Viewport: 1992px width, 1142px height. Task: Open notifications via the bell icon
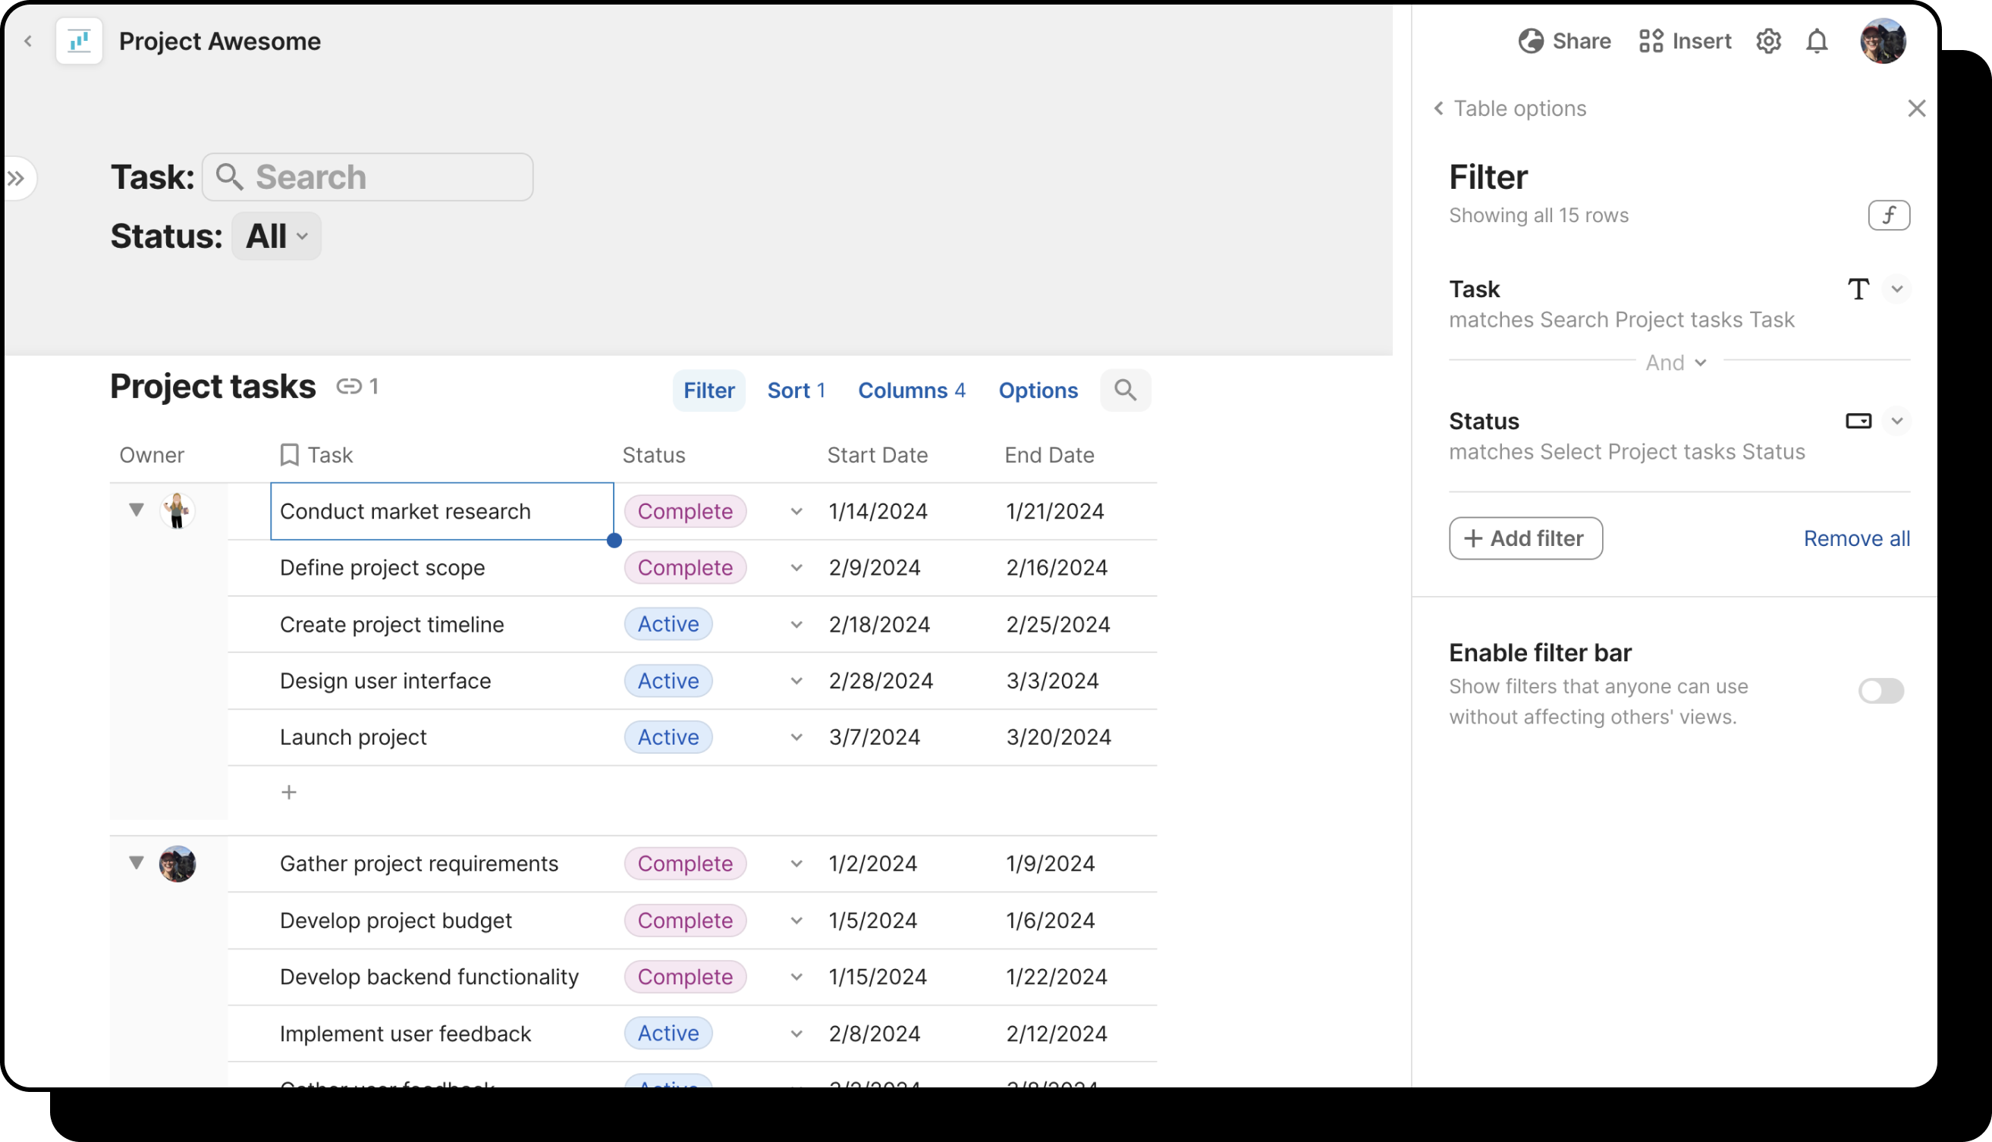click(x=1818, y=41)
